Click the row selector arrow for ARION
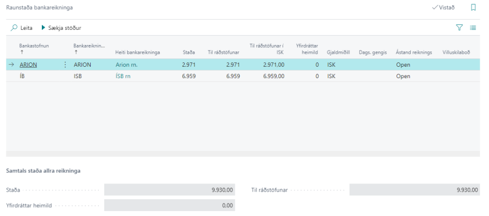This screenshot has width=489, height=216. [11, 65]
